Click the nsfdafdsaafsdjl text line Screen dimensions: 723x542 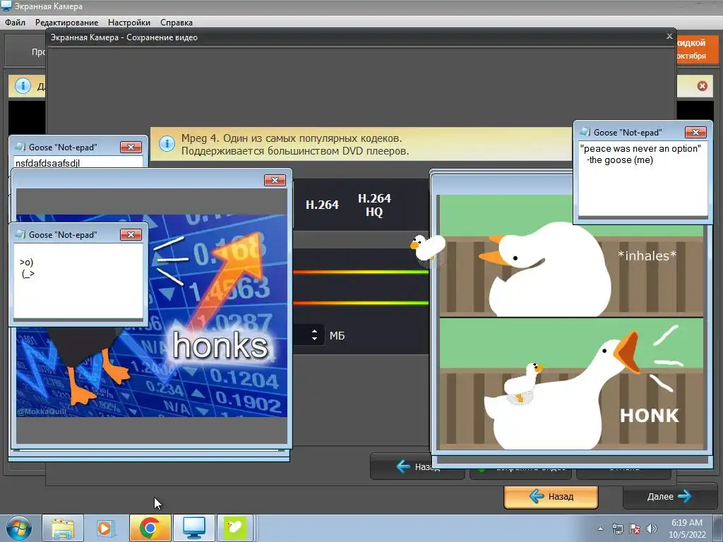pos(47,163)
